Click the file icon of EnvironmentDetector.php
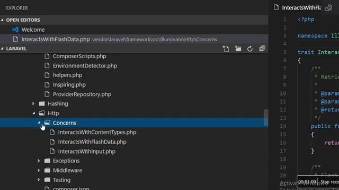The height and width of the screenshot is (190, 339). click(x=47, y=65)
